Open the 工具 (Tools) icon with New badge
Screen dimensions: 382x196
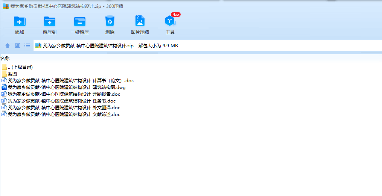tap(170, 21)
